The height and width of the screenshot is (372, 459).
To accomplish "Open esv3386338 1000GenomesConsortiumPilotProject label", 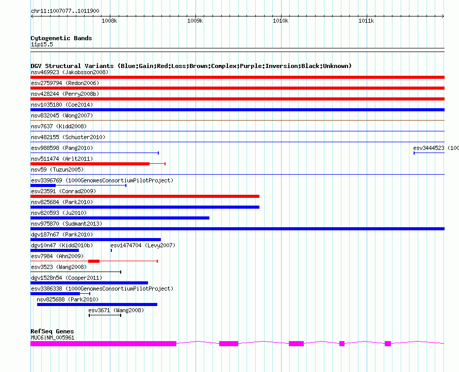I will (102, 289).
